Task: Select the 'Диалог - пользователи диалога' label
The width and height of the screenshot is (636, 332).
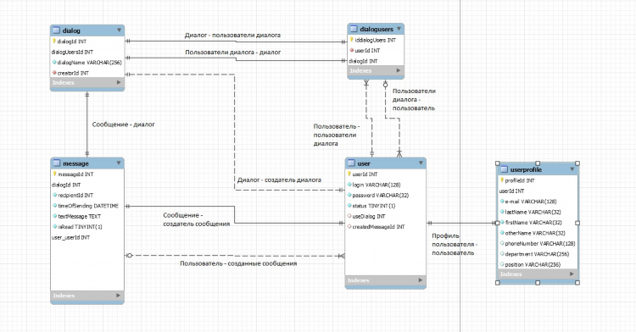Action: 232,36
